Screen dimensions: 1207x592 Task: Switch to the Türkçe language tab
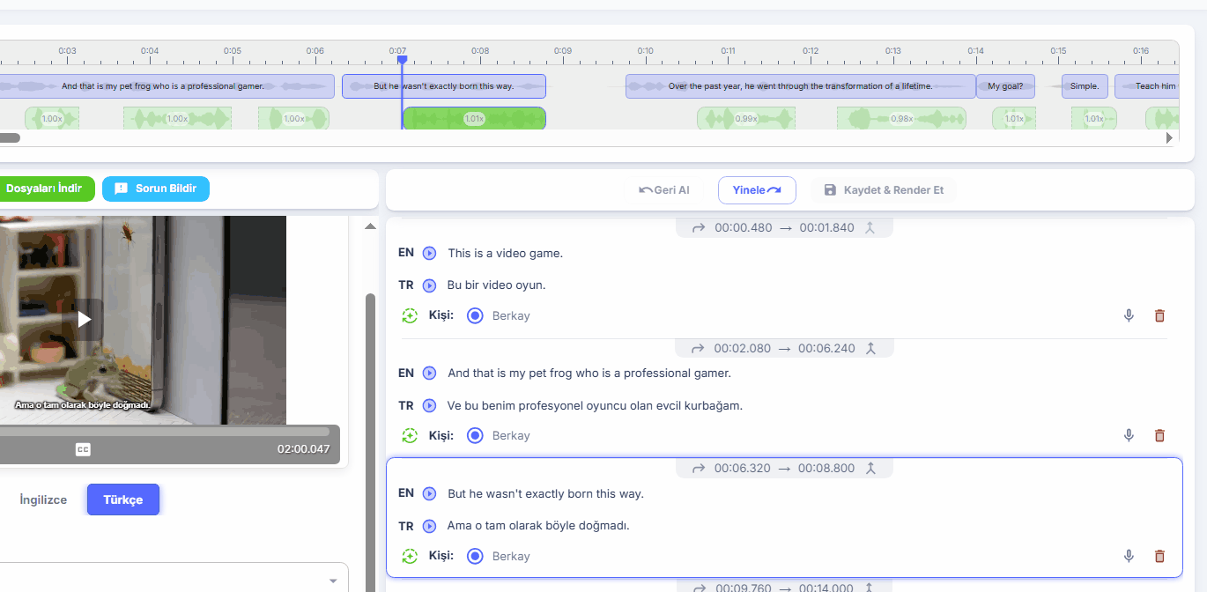[x=122, y=499]
